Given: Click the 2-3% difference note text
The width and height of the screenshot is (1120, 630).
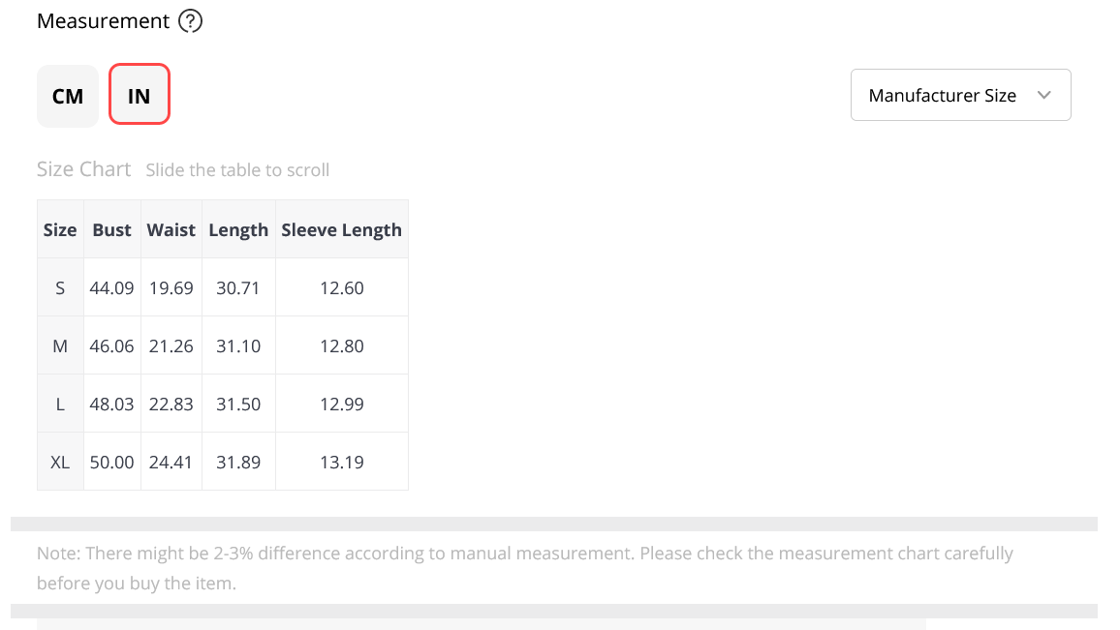Looking at the screenshot, I should (x=525, y=568).
